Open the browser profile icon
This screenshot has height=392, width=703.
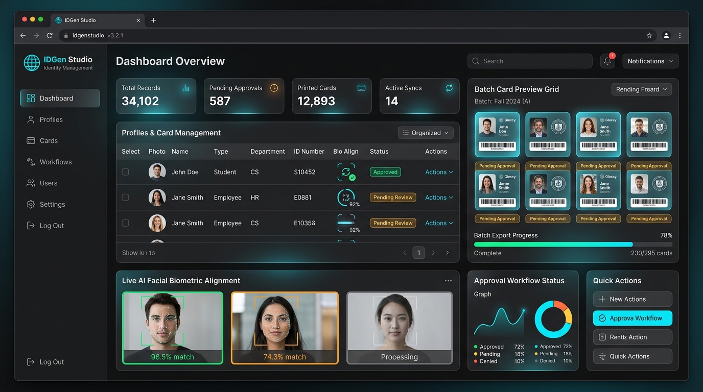(666, 36)
